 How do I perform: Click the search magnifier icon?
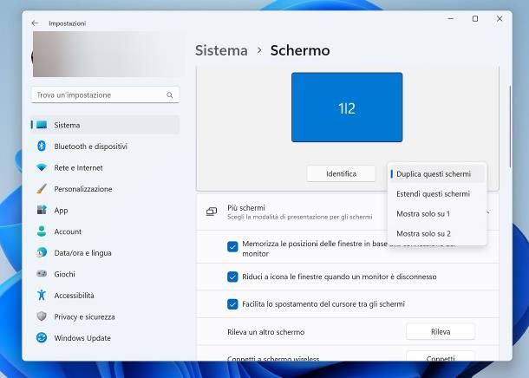click(170, 95)
